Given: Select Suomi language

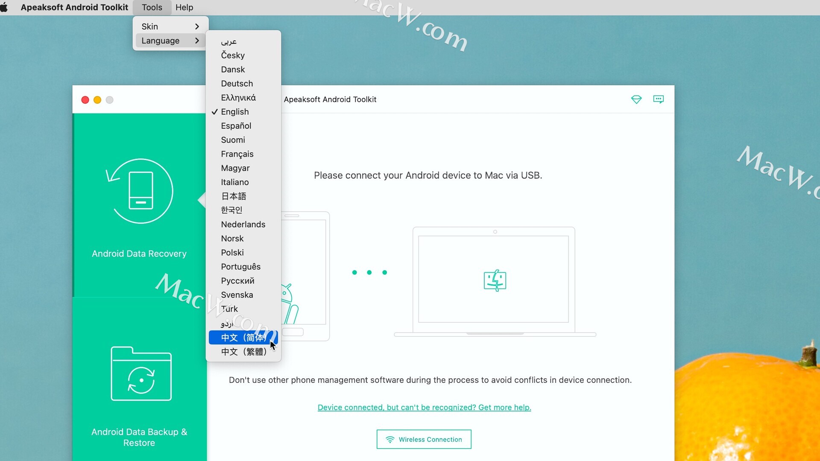Looking at the screenshot, I should coord(243,140).
